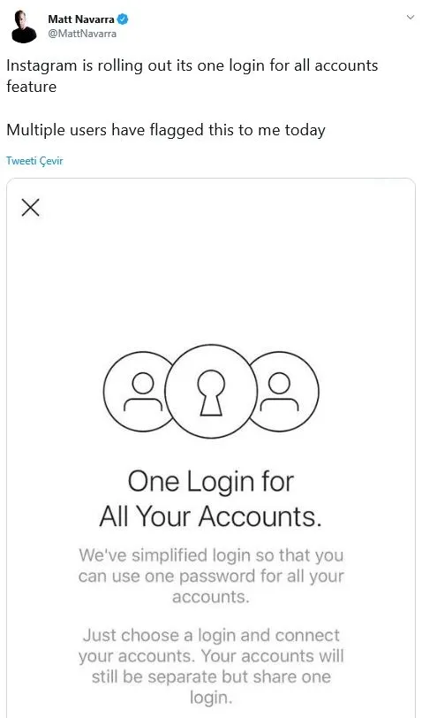Open the @MattNavarra handle link
This screenshot has height=718, width=422.
[82, 34]
